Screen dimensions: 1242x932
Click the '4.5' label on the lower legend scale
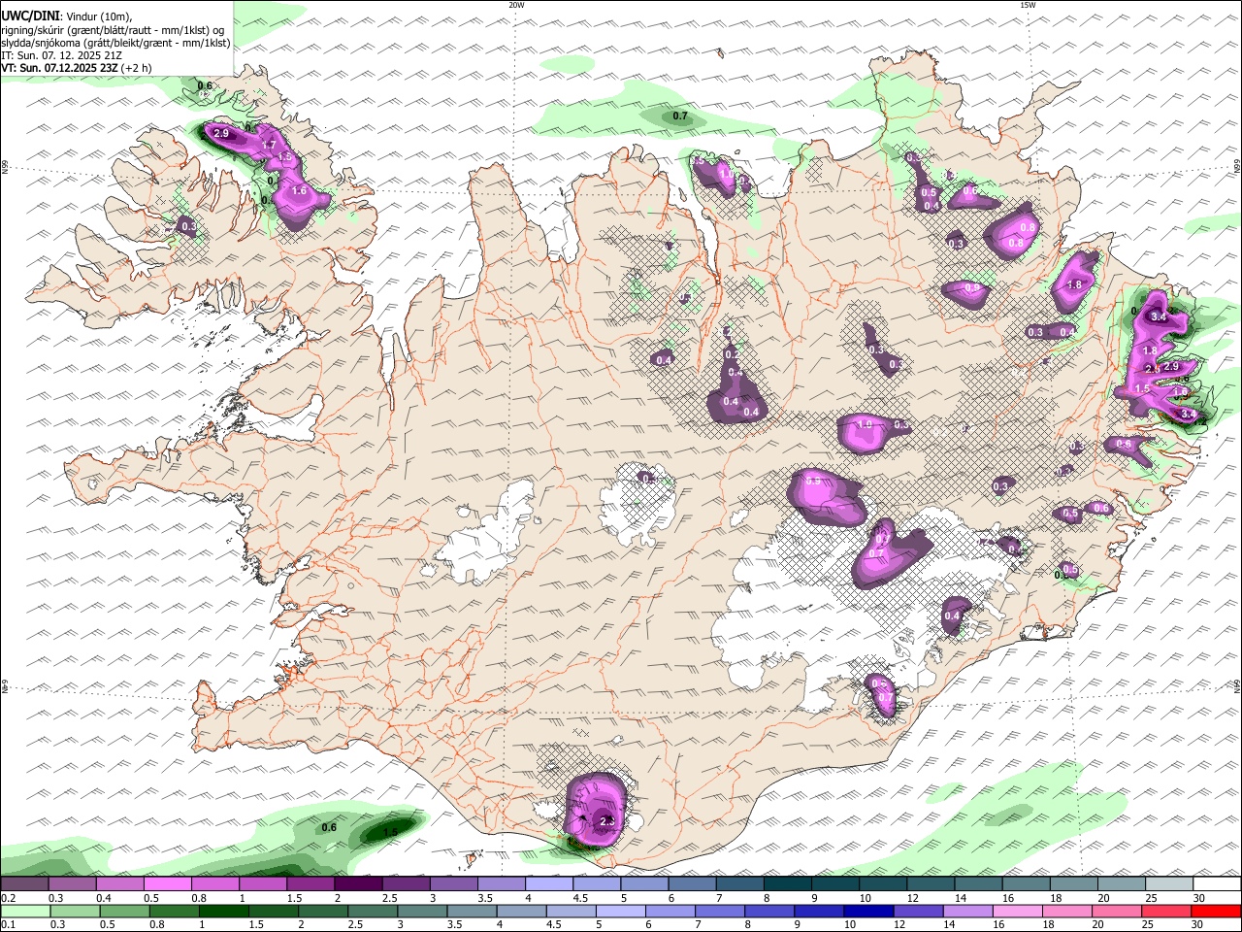tap(554, 925)
